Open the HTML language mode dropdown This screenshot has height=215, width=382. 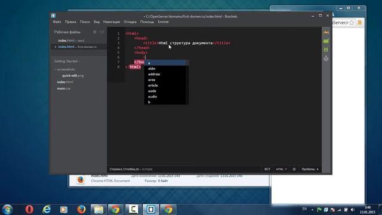point(281,169)
